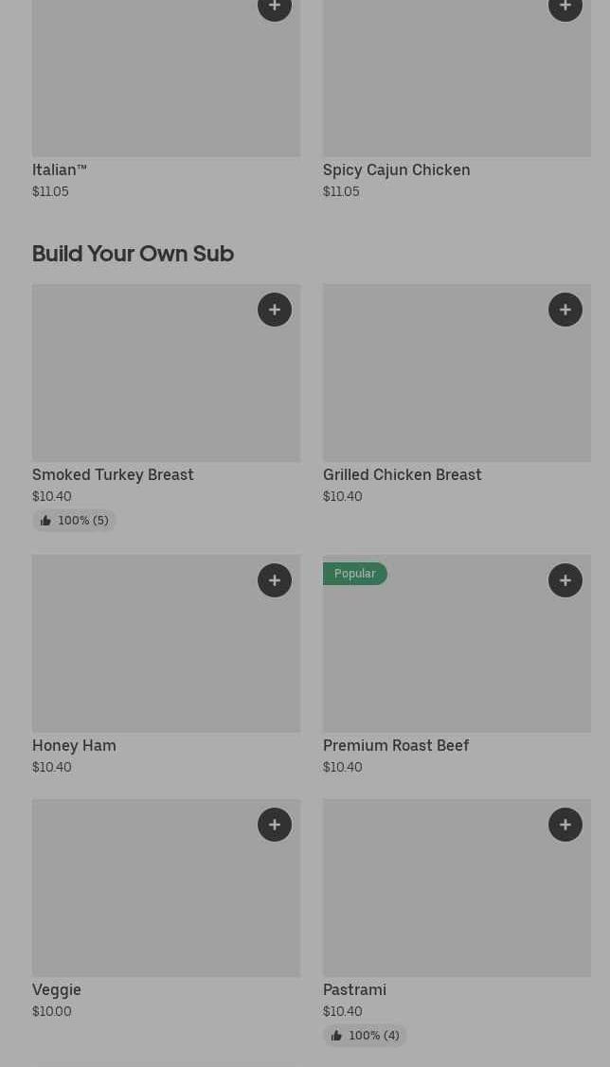Image resolution: width=610 pixels, height=1067 pixels.
Task: Add Smoked Turkey Breast using plus icon
Action: [275, 310]
